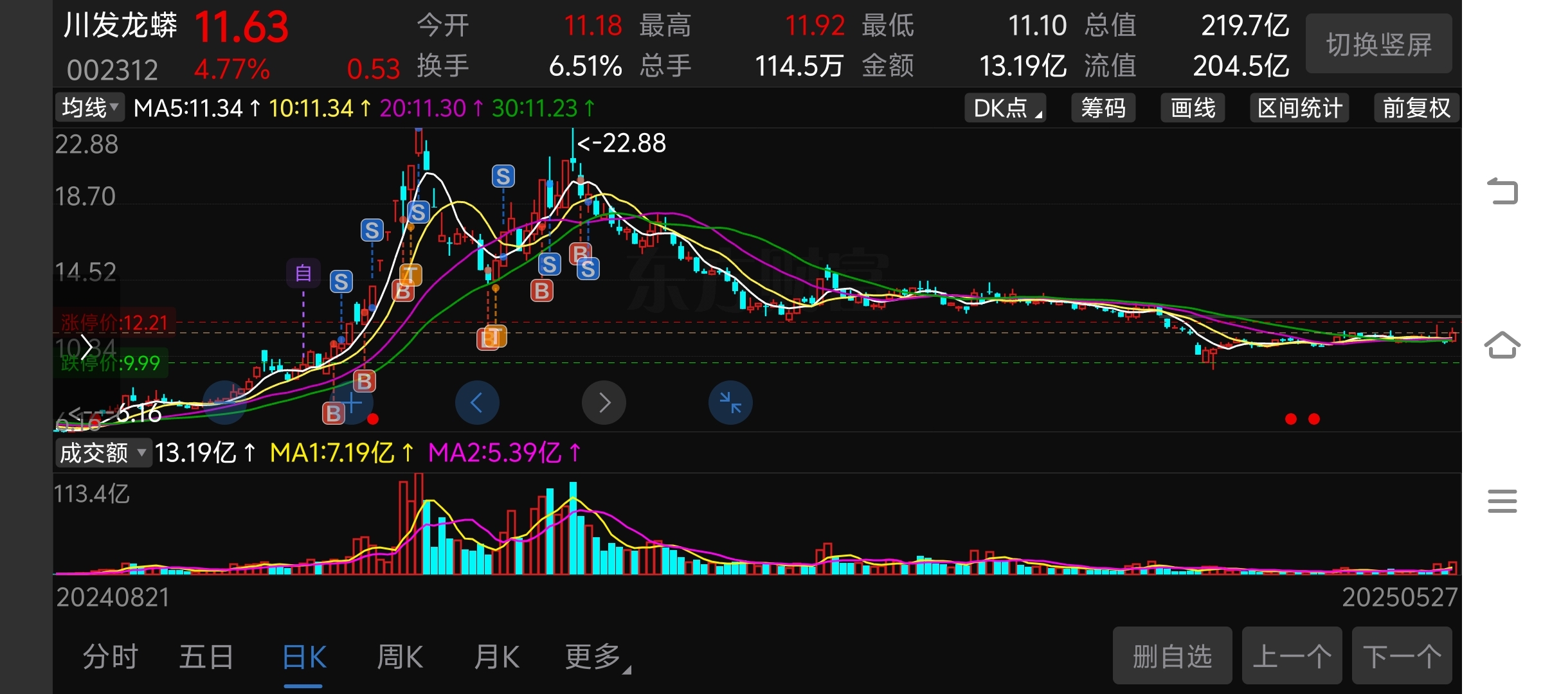Tap the shrink/zoom-out circular icon on chart
Screen dimensions: 1543x694
[730, 403]
